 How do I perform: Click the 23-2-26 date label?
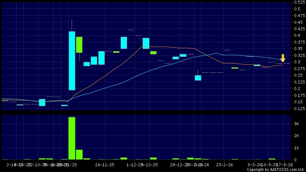pos(224,164)
